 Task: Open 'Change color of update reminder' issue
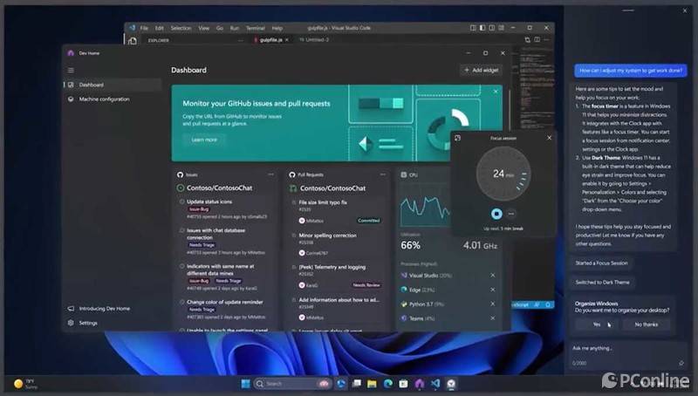pyautogui.click(x=225, y=302)
